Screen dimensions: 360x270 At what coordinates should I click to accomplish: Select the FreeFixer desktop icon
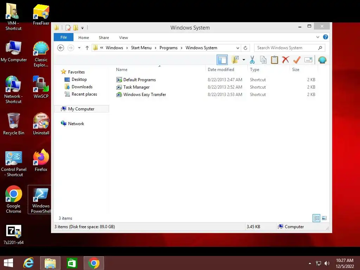pos(41,14)
